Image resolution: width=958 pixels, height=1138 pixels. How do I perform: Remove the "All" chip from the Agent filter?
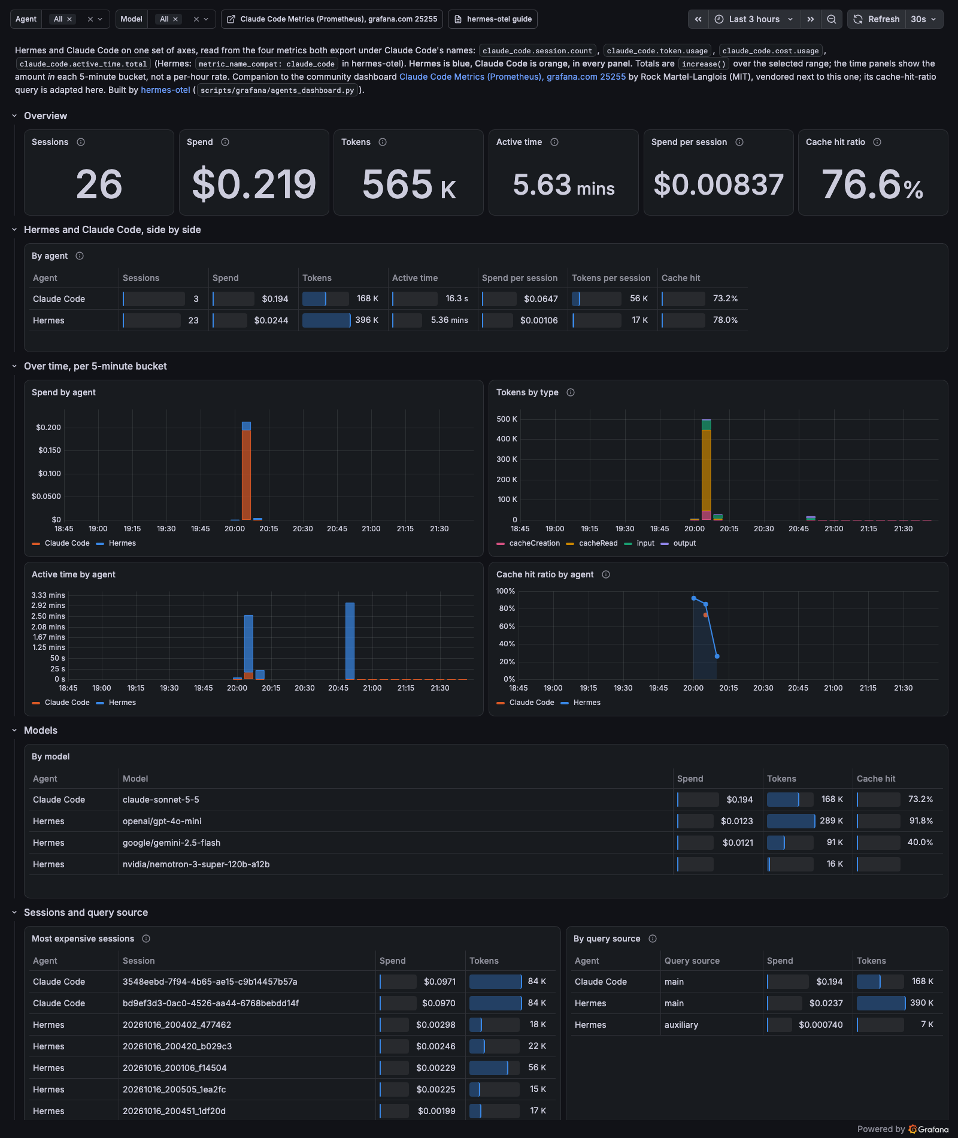pos(69,19)
